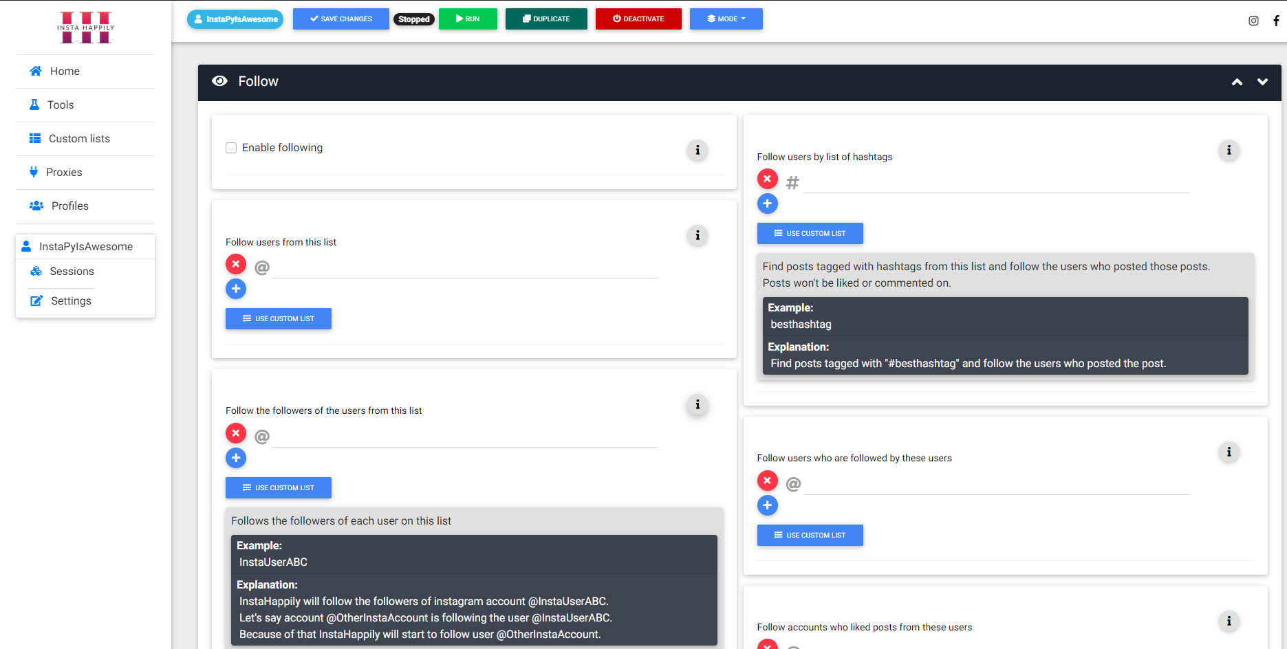The height and width of the screenshot is (649, 1287).
Task: Click the 'InstaUserABC' example text
Action: (x=273, y=562)
